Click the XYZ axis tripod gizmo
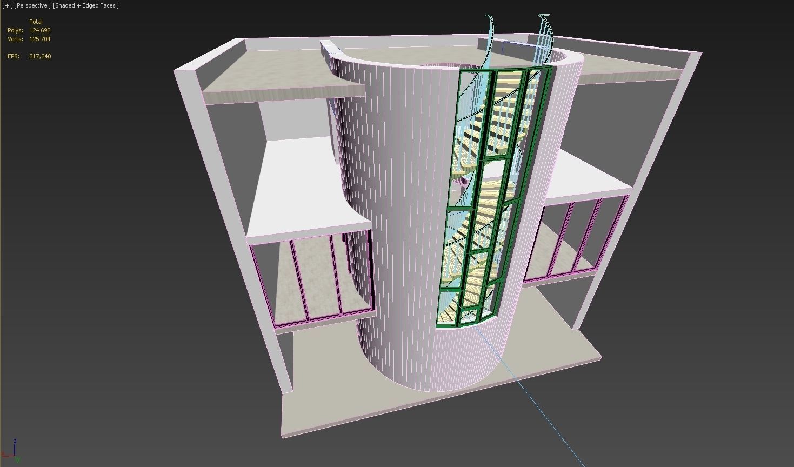This screenshot has width=794, height=467. [x=11, y=451]
